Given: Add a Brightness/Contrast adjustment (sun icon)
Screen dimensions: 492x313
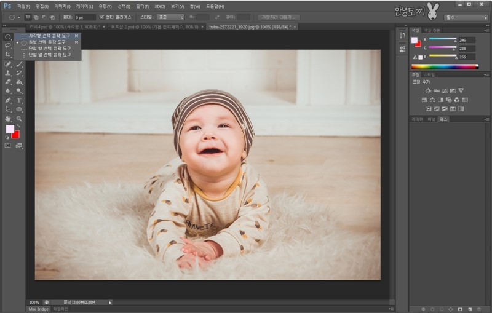Looking at the screenshot, I should (428, 90).
